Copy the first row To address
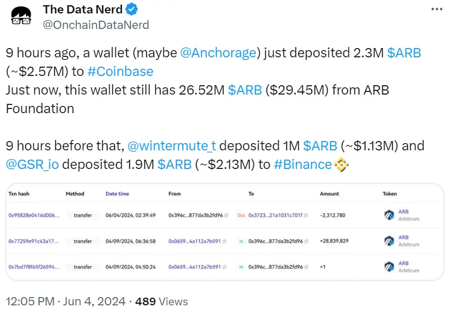Image resolution: width=455 pixels, height=310 pixels. tap(305, 215)
